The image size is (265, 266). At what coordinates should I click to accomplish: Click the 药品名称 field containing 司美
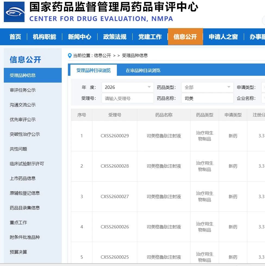(207, 98)
